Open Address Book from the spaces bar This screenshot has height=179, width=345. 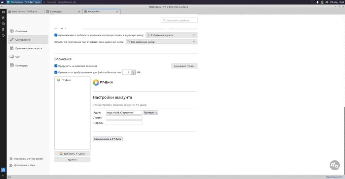[3, 18]
